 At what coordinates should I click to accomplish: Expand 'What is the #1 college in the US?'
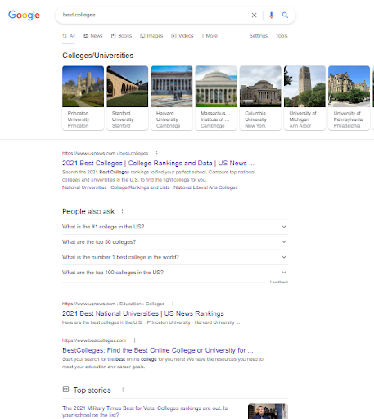click(175, 227)
